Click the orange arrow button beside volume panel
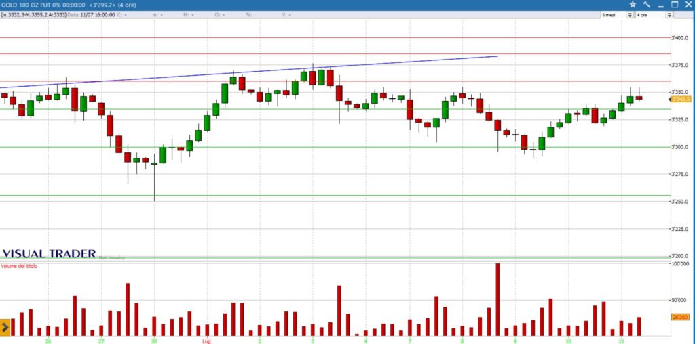 click(5, 328)
